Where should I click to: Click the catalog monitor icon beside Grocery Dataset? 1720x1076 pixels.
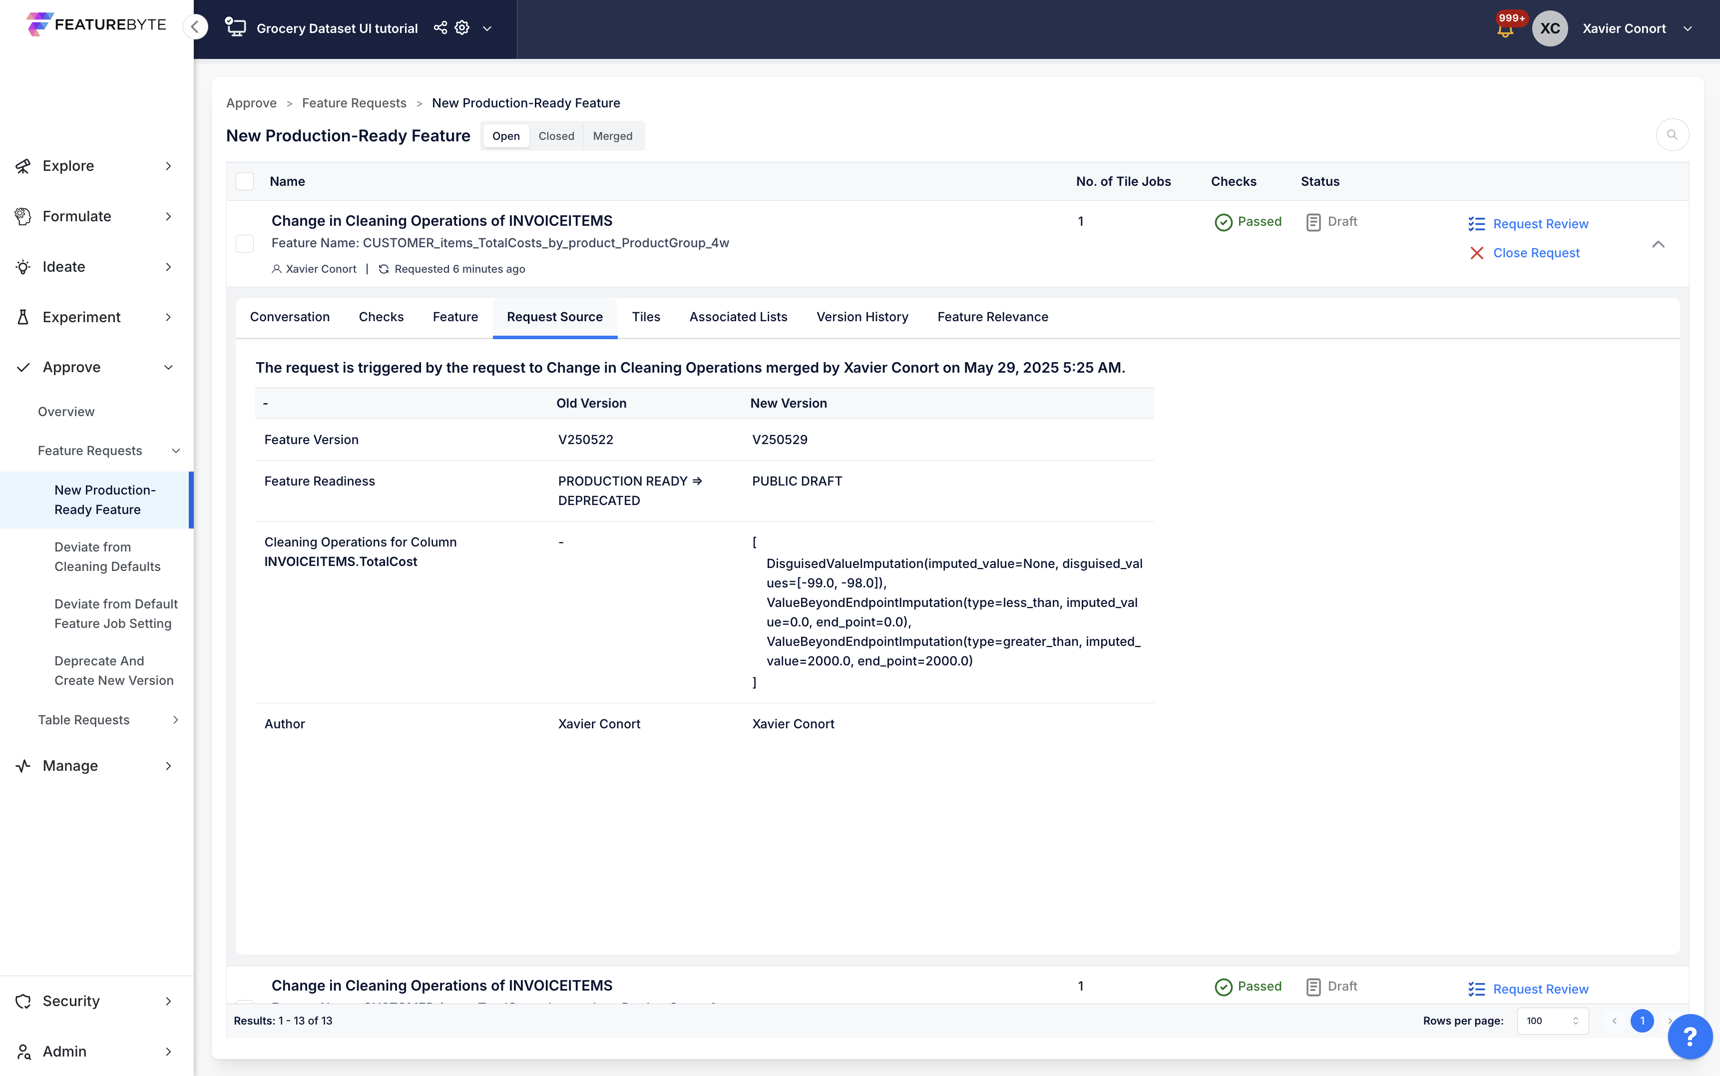(235, 28)
